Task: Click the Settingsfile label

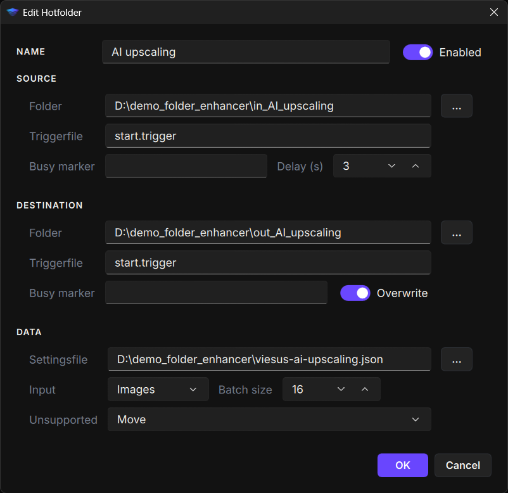Action: 58,360
